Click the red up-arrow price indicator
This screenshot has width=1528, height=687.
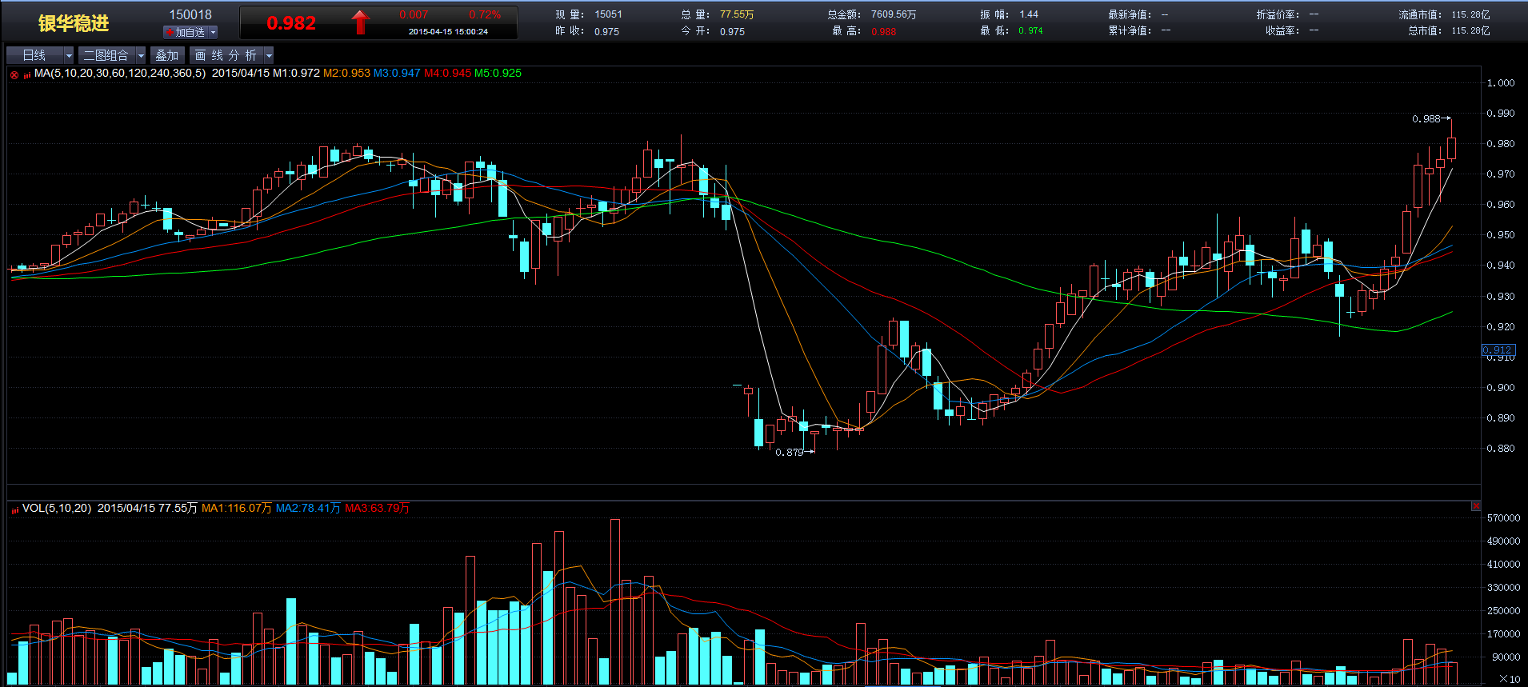[360, 22]
